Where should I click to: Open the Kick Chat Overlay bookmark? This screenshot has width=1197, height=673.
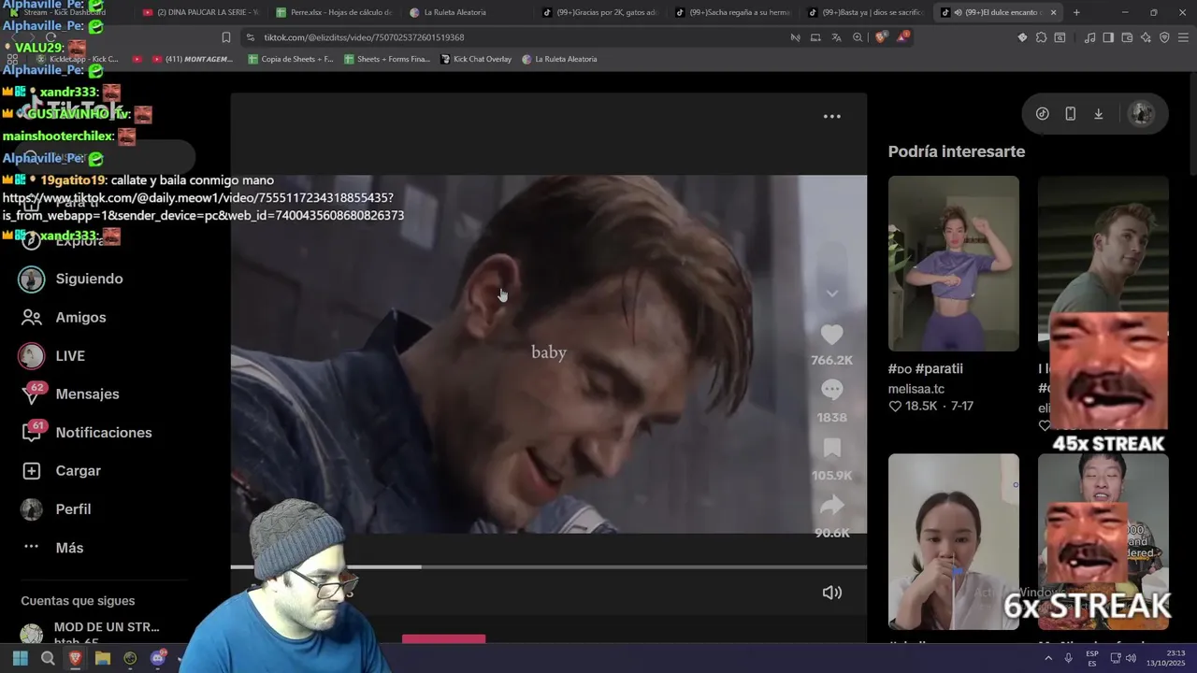476,59
